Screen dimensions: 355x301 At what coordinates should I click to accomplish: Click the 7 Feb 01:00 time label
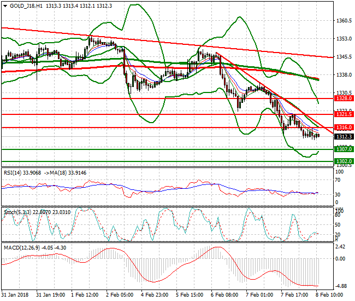pos(259,295)
